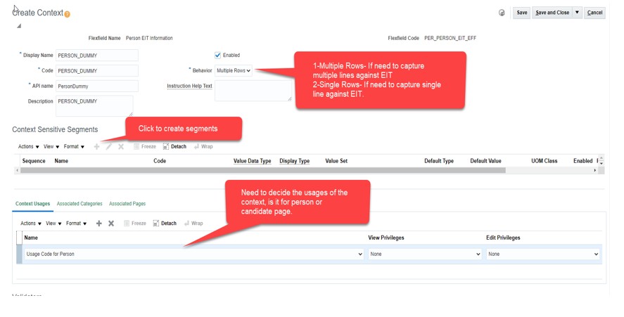The width and height of the screenshot is (624, 317).
Task: Expand the Save and Close arrow menu
Action: [x=577, y=13]
